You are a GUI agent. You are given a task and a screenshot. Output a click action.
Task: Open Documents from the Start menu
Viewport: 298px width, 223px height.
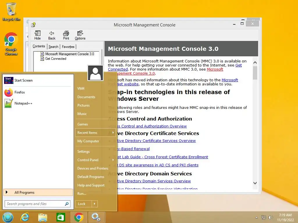[86, 97]
